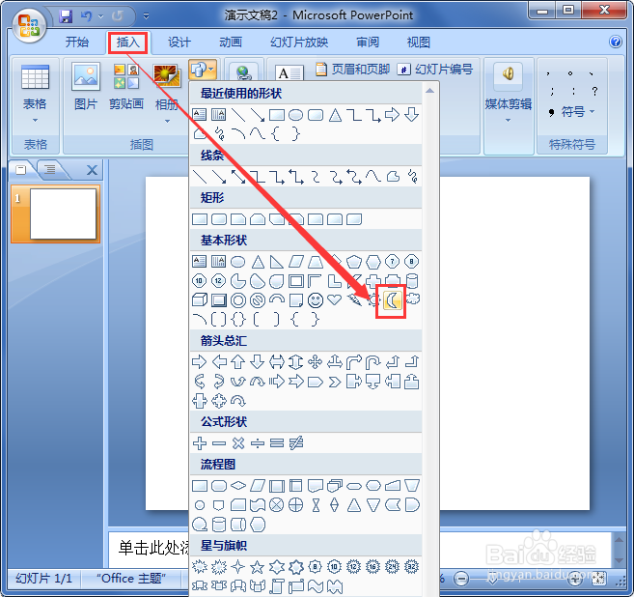
Task: Select the Moon shape in basic shapes
Action: point(392,300)
